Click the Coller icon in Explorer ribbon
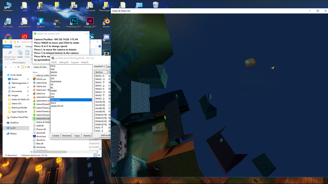Screen dimensions: 328x184 pyautogui.click(x=27, y=54)
